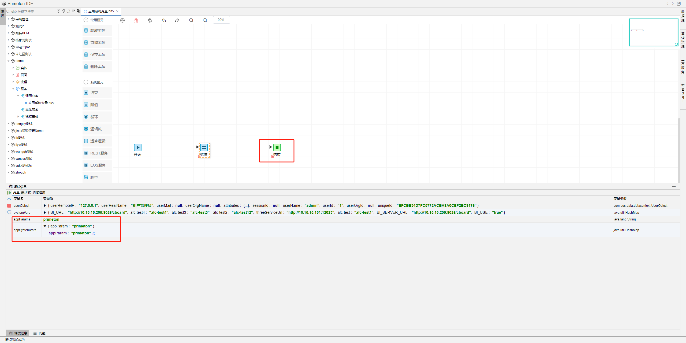Click the zoom in magnifier icon
Screen dimensions: 686x343
coord(191,20)
